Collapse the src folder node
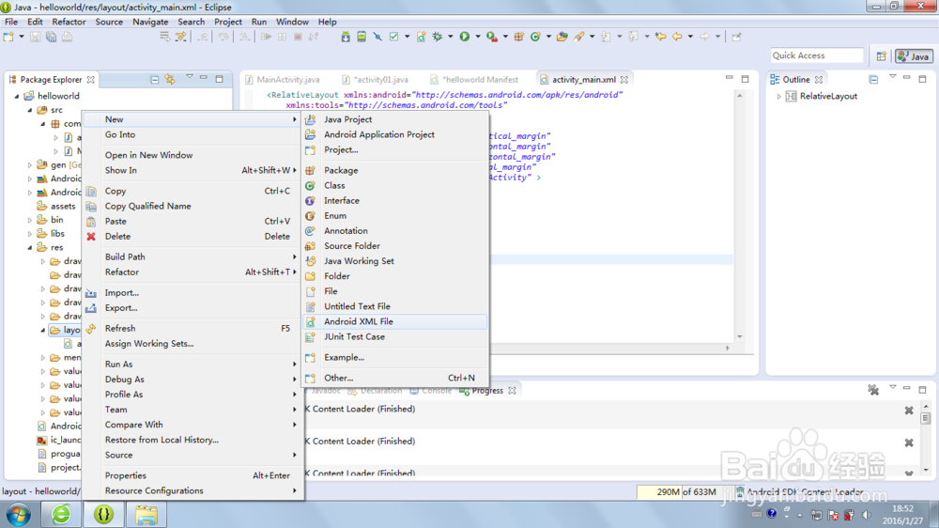939x528 pixels. click(30, 110)
